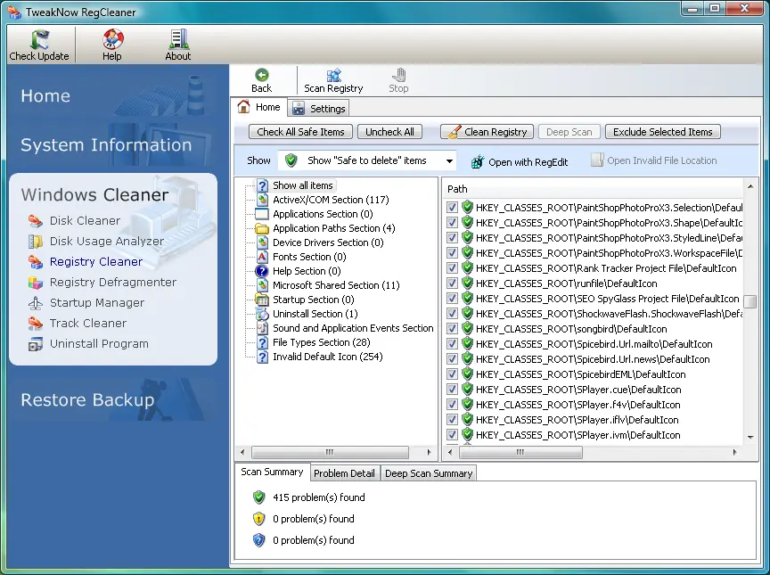This screenshot has height=575, width=770.
Task: Select Invalid Default Icon (254) tree node
Action: pyautogui.click(x=328, y=357)
